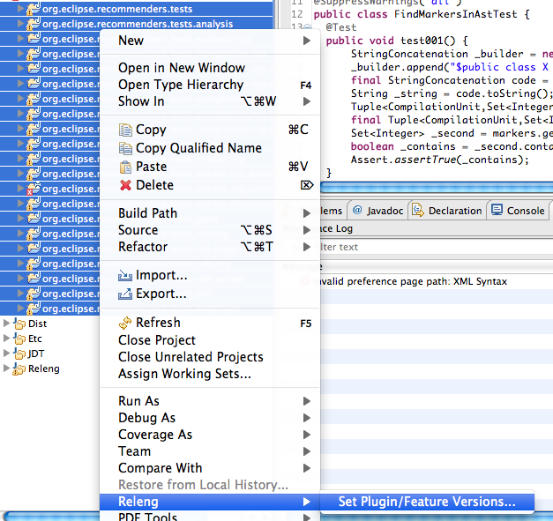The height and width of the screenshot is (521, 553).
Task: Click the Export icon in menu
Action: coord(125,294)
